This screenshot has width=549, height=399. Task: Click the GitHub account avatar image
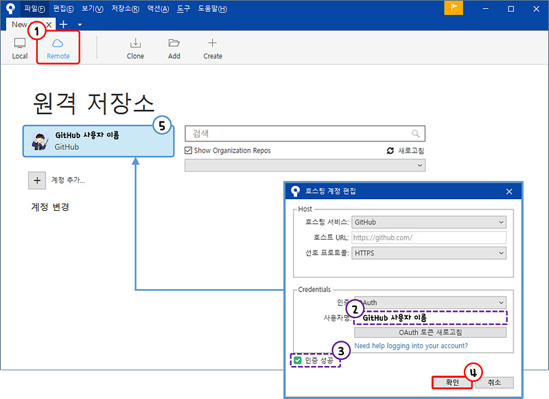pyautogui.click(x=40, y=141)
